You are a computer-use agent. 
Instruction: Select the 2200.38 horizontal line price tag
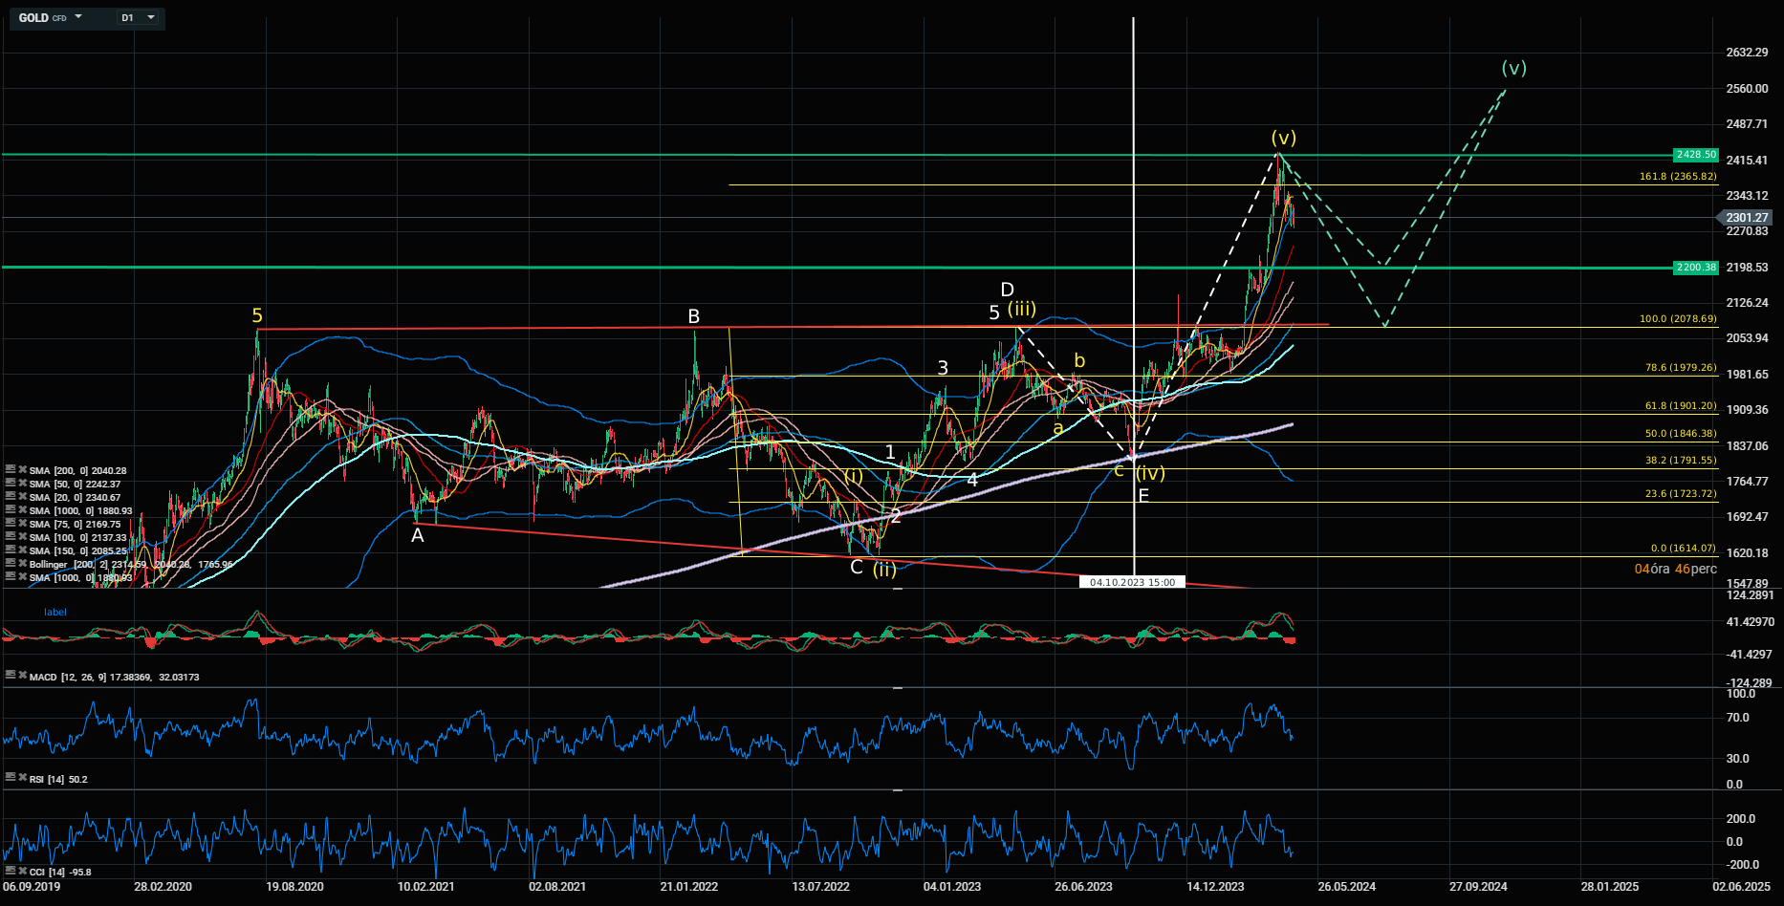coord(1696,268)
